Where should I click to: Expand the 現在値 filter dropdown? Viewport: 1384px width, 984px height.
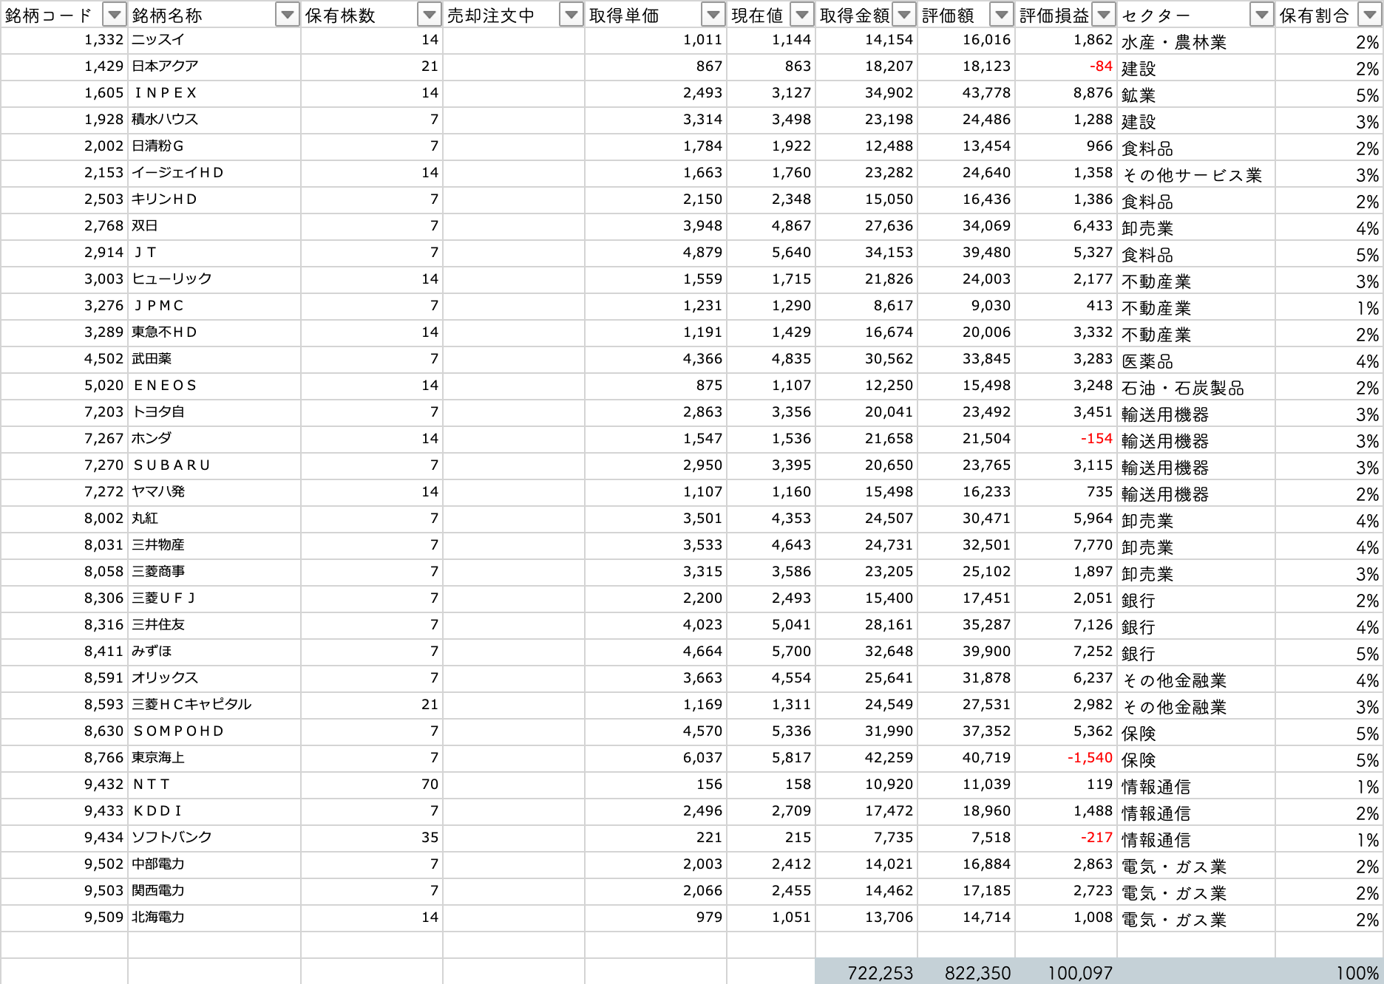pyautogui.click(x=801, y=15)
